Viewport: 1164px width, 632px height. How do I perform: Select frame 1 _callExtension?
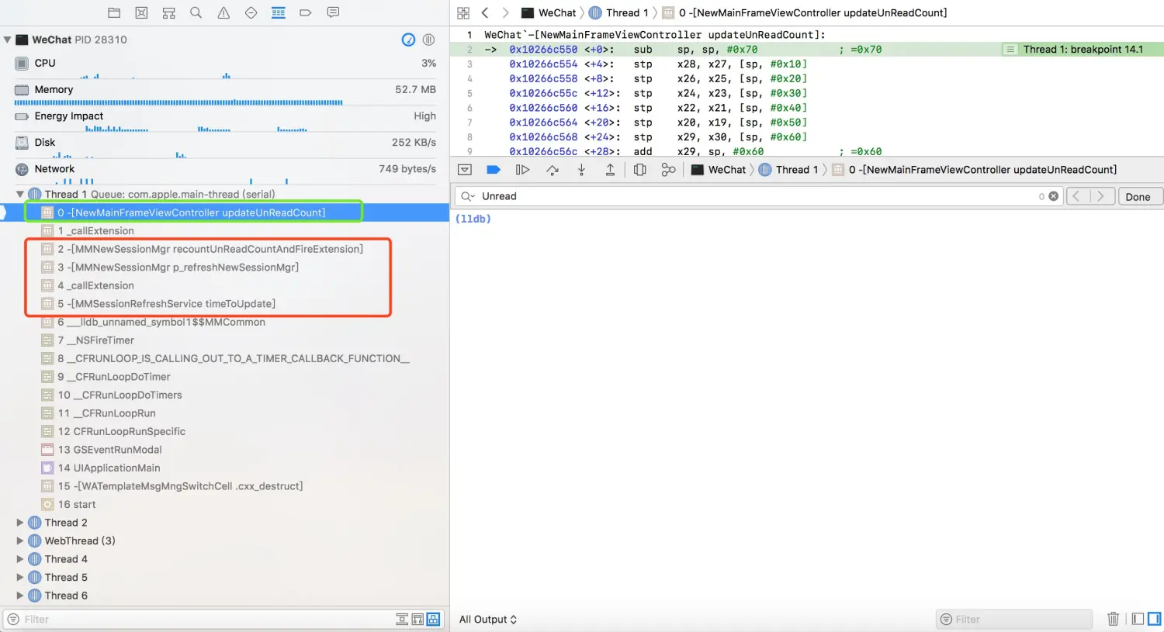pos(224,230)
